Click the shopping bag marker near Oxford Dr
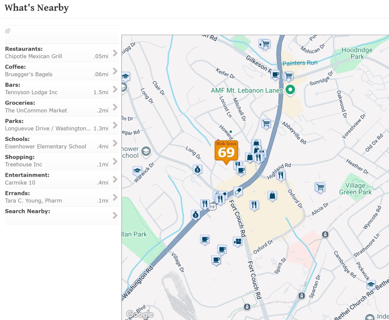Image resolution: width=389 pixels, height=320 pixels. pos(272,196)
